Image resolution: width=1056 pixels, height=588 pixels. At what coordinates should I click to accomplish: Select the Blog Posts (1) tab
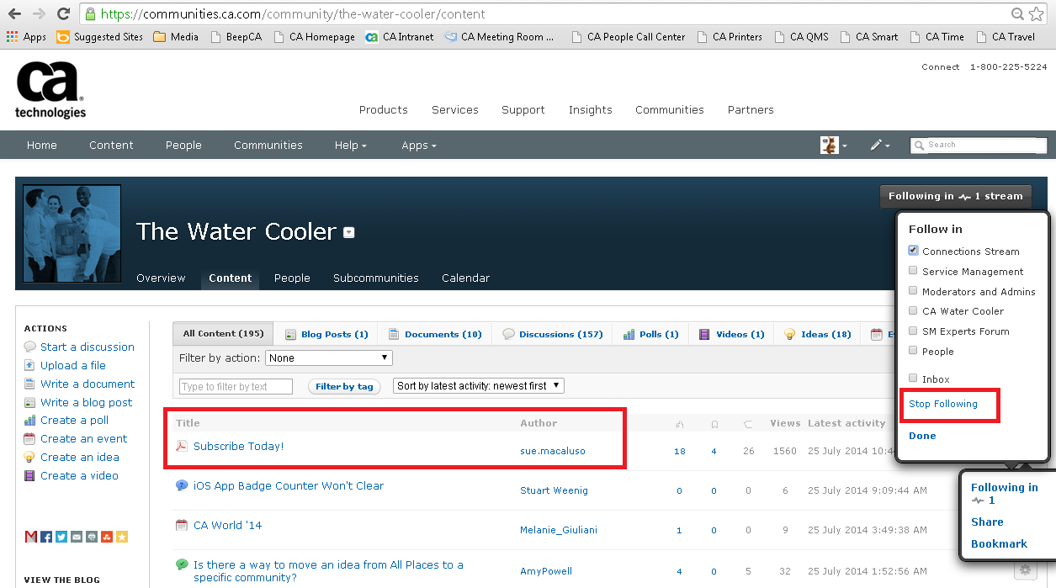coord(326,334)
